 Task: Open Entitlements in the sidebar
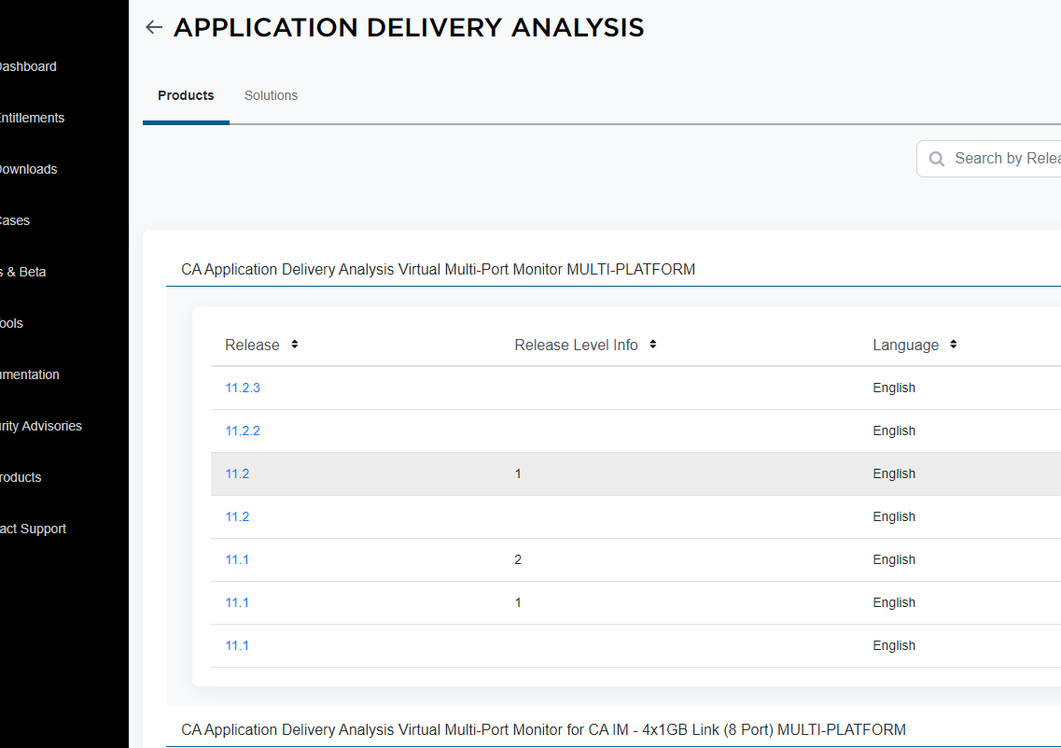(x=32, y=118)
